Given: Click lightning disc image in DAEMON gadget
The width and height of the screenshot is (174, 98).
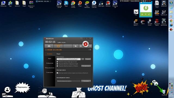Looking at the screenshot, I should point(146,8).
